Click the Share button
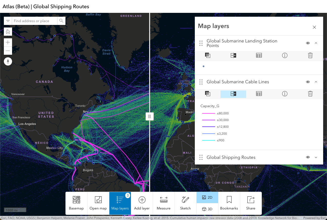The width and height of the screenshot is (327, 220). (251, 203)
